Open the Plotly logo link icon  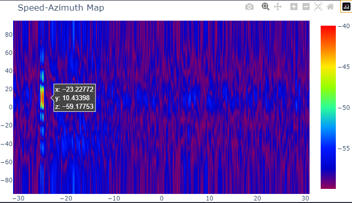(x=346, y=7)
